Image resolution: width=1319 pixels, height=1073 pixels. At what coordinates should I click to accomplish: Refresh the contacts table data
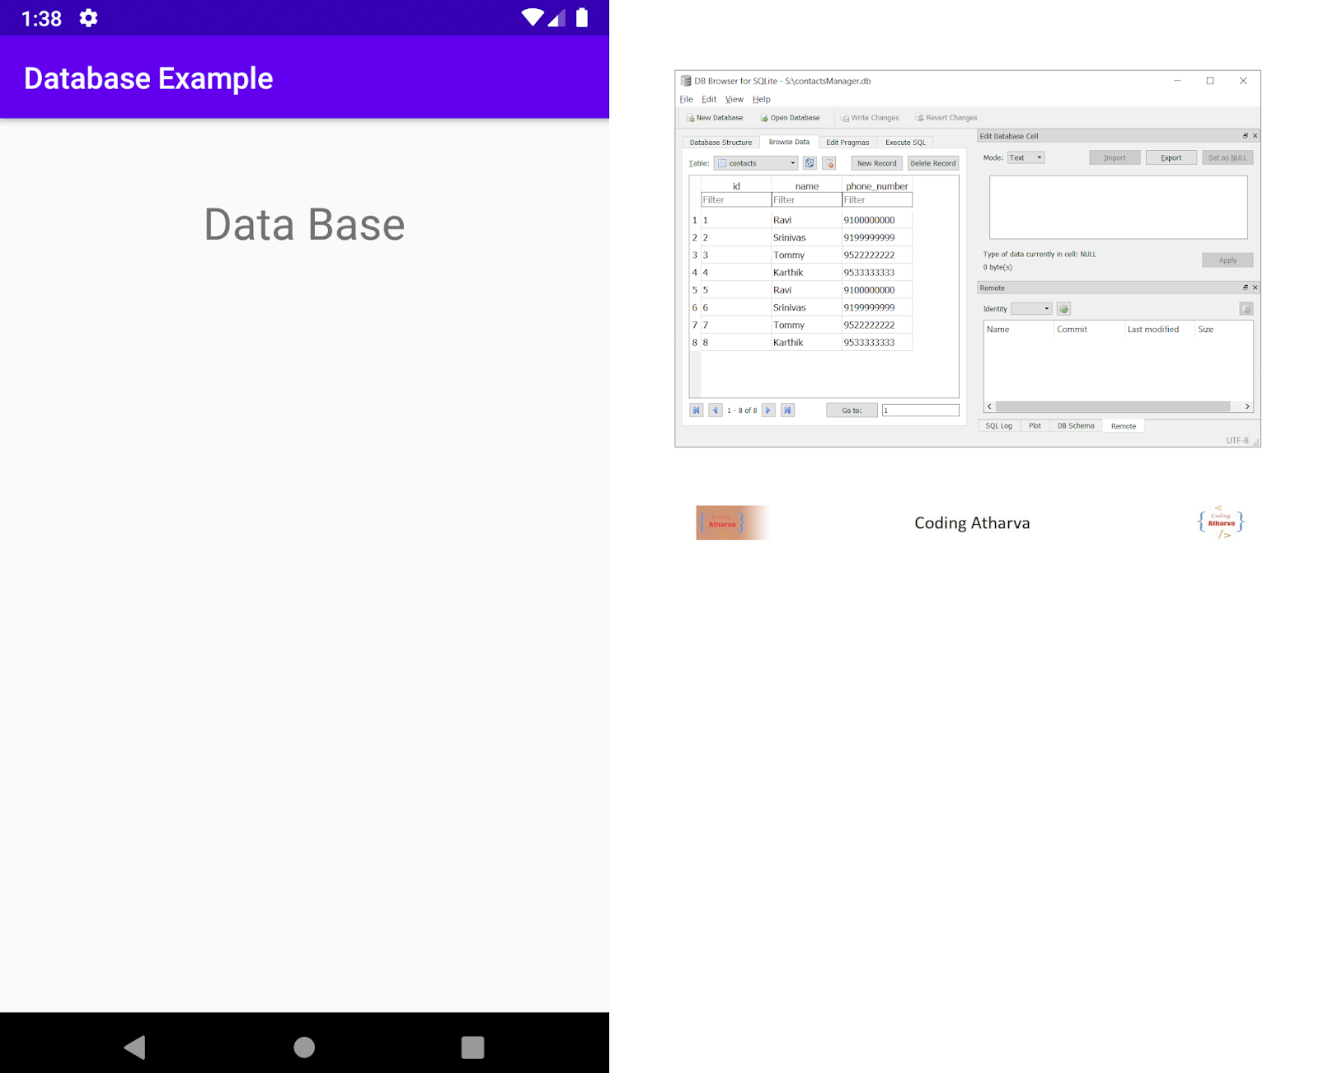click(809, 163)
